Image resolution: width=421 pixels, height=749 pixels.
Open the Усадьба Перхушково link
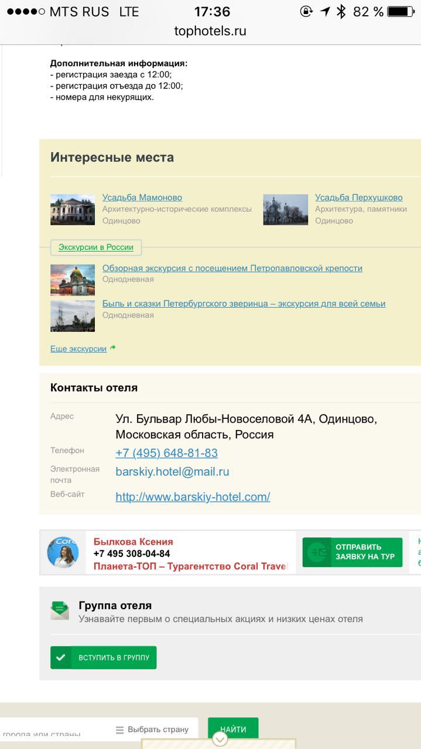[x=358, y=198]
